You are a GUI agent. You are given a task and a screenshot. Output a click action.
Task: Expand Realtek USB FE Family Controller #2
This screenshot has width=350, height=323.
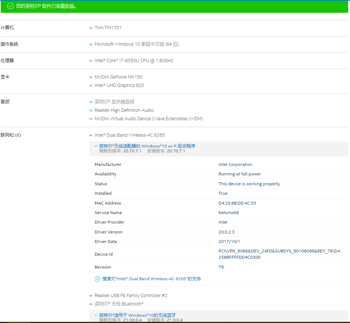click(91, 296)
